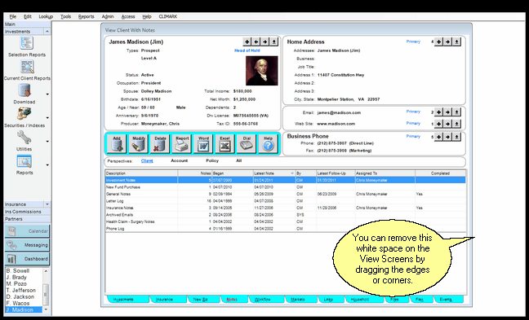The image size is (529, 320).
Task: Select the New Fund Purchase row
Action: pos(285,187)
